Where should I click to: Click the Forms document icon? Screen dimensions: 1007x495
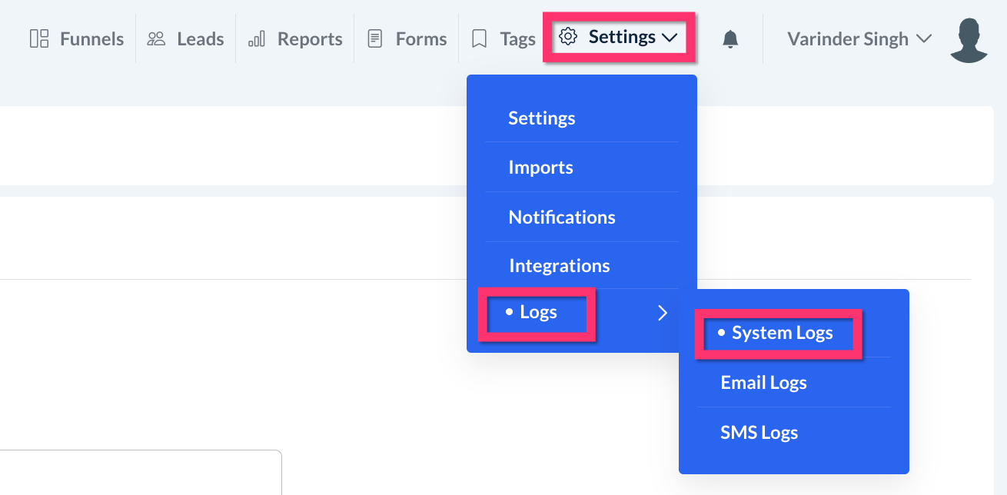pyautogui.click(x=375, y=38)
